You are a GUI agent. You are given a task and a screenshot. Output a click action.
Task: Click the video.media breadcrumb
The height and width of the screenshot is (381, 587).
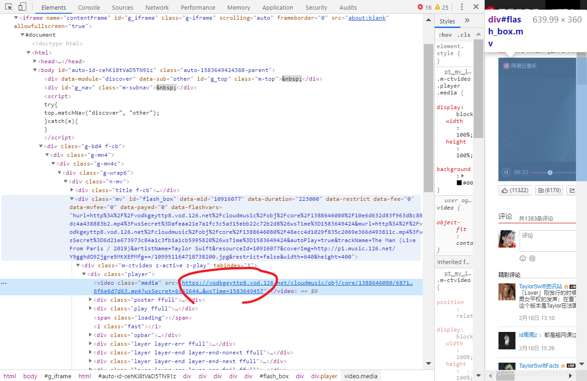[361, 376]
